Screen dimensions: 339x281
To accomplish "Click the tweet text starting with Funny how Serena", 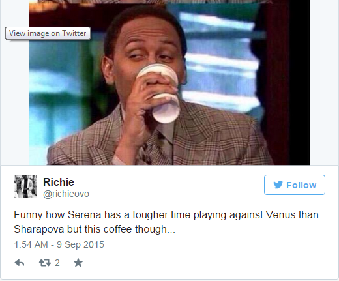I will (x=166, y=222).
